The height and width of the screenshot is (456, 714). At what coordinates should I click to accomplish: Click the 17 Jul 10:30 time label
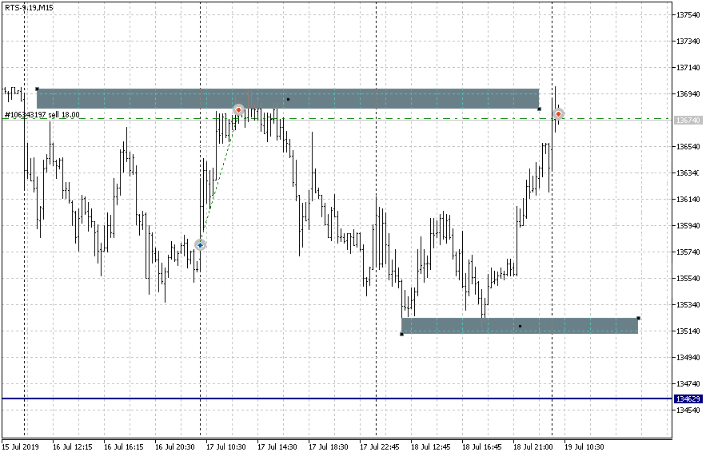pos(225,447)
